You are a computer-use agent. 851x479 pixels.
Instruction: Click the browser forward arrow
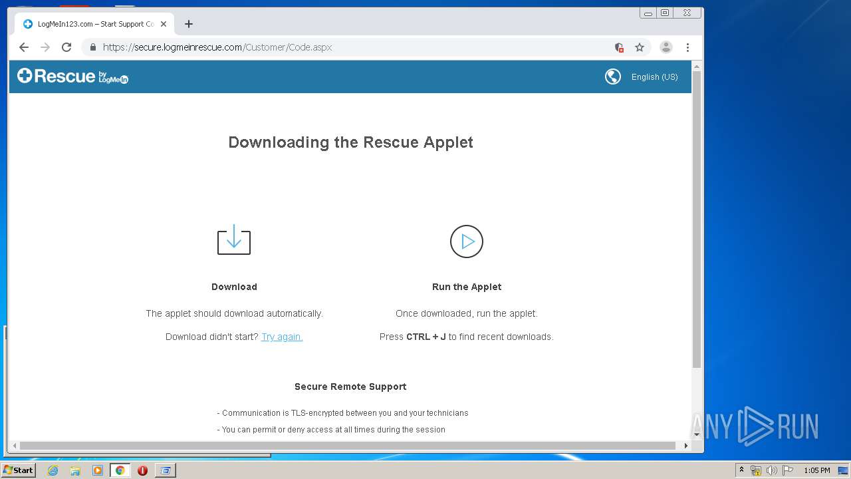point(45,47)
